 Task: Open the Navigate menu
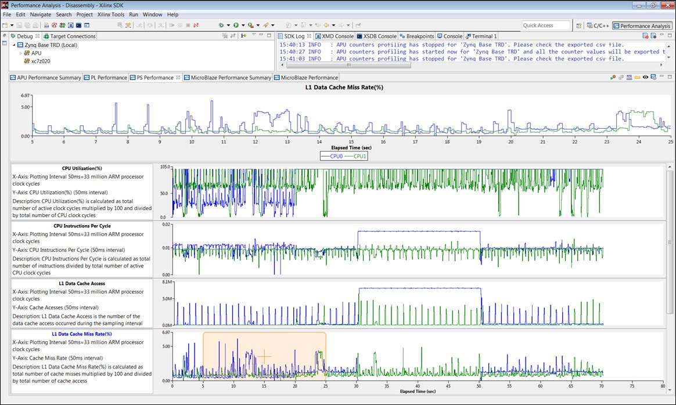(x=41, y=15)
